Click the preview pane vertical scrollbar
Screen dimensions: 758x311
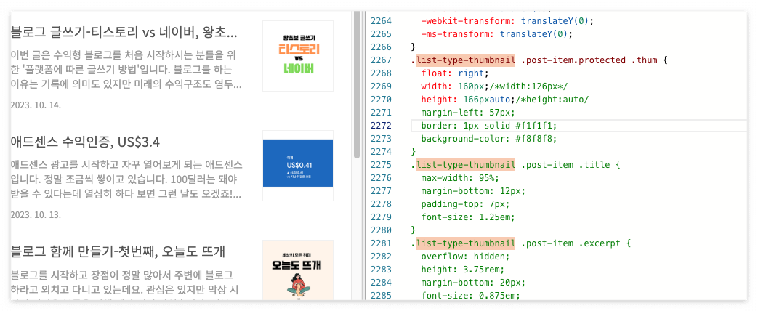357,85
